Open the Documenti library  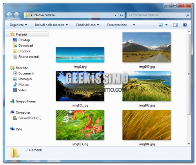[26, 73]
